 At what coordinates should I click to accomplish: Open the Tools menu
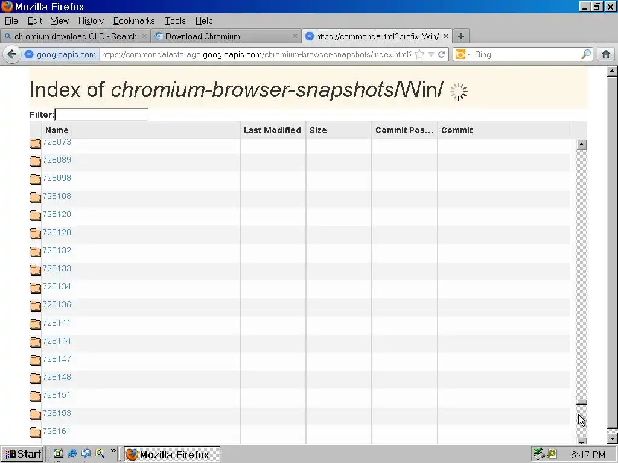(175, 21)
